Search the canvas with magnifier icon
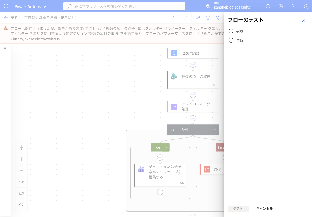This screenshot has width=312, height=217. (x=22, y=205)
